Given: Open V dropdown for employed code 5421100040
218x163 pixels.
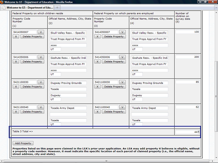Looking at the screenshot, I should tap(122, 107).
